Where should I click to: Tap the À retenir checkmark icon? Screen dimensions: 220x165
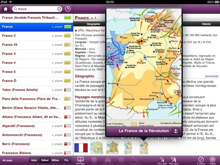coord(201,160)
